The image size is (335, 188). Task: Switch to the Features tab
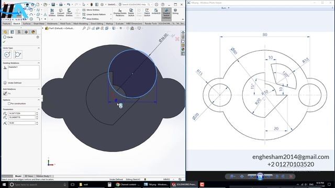7,23
